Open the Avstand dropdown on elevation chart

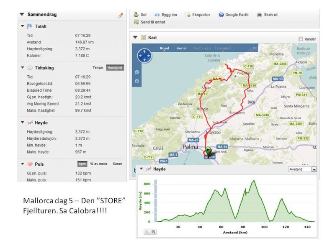point(314,169)
